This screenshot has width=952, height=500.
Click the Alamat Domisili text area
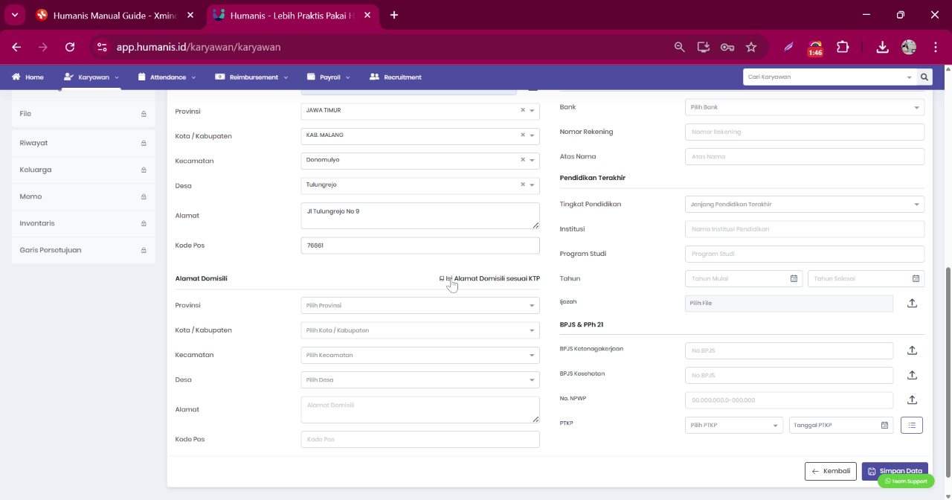point(420,409)
